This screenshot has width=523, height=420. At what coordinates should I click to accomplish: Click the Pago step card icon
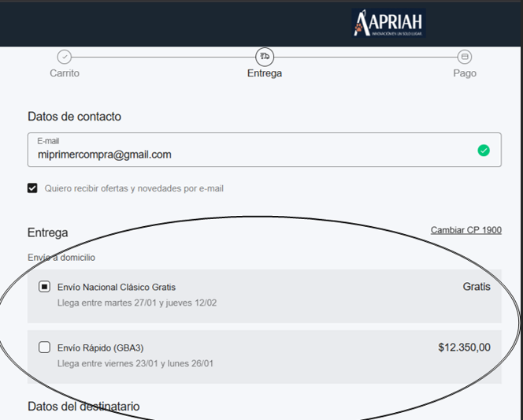tap(465, 57)
